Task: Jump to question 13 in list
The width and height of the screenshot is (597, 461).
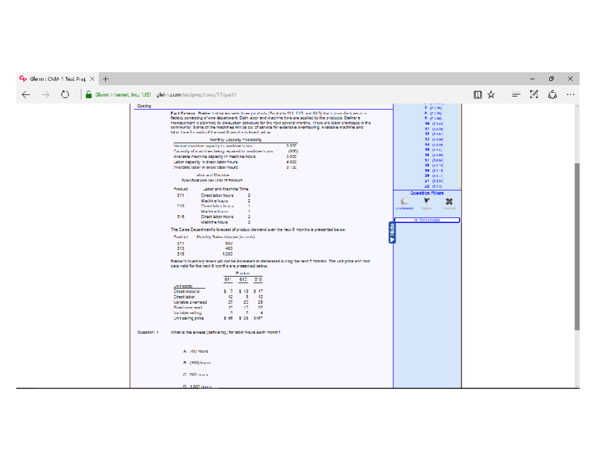Action: [434, 139]
